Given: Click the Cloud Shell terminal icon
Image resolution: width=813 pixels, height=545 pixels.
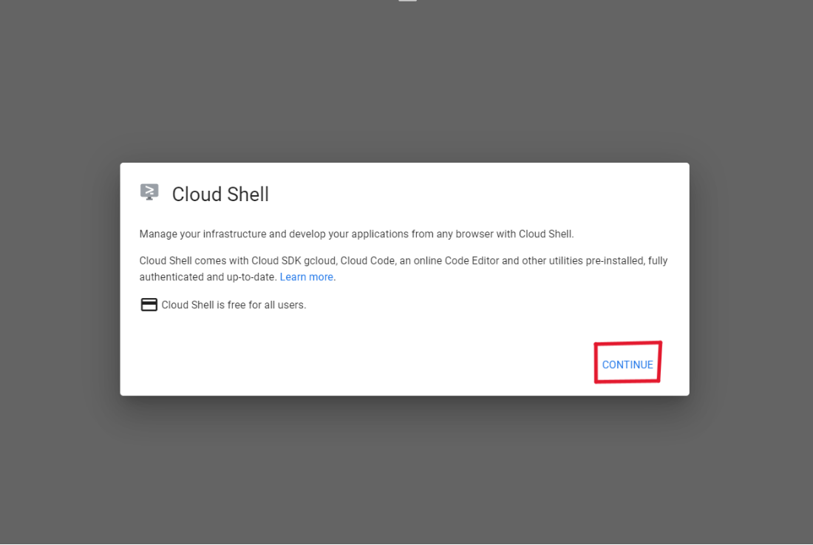Looking at the screenshot, I should (149, 192).
